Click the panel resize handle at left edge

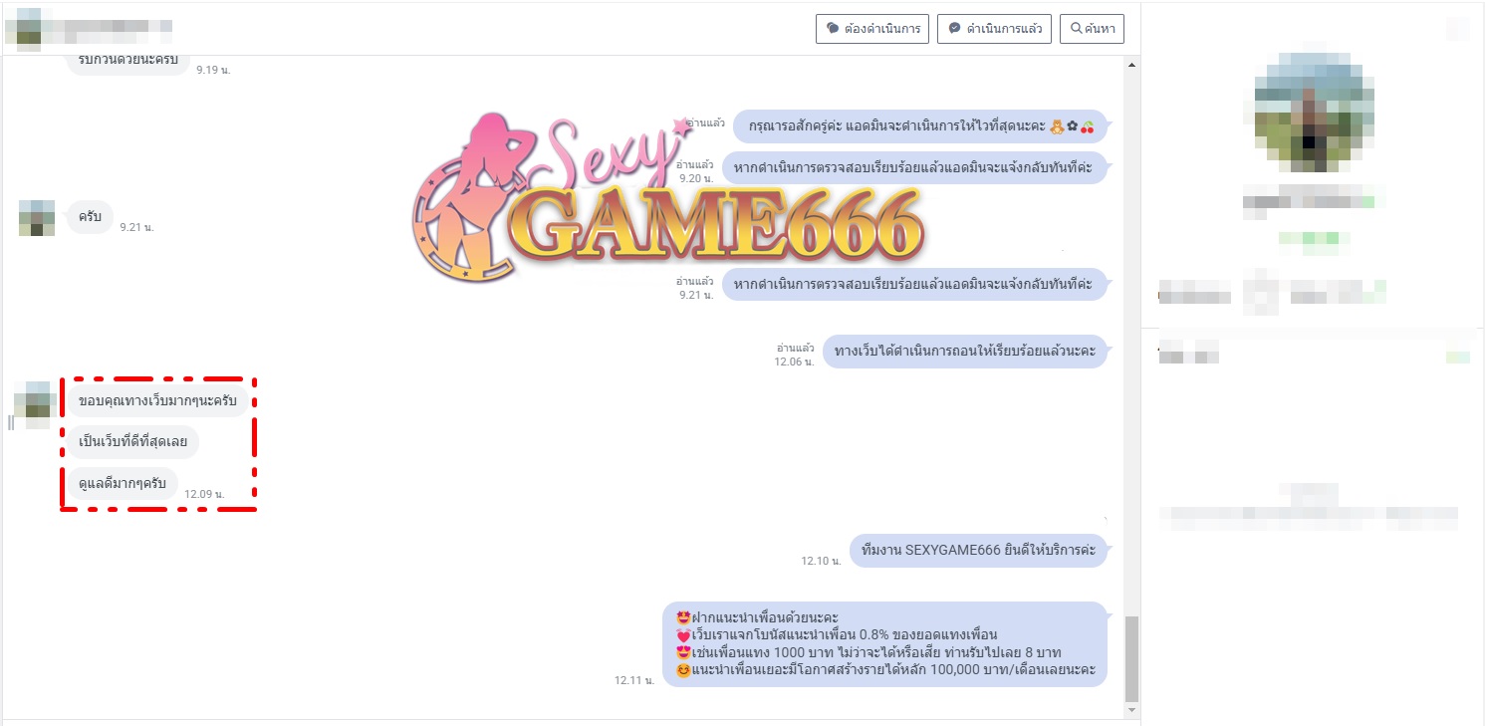click(10, 422)
